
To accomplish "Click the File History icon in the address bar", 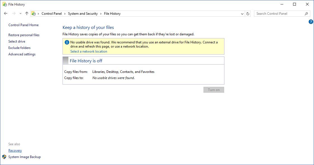I will pyautogui.click(x=33, y=13).
